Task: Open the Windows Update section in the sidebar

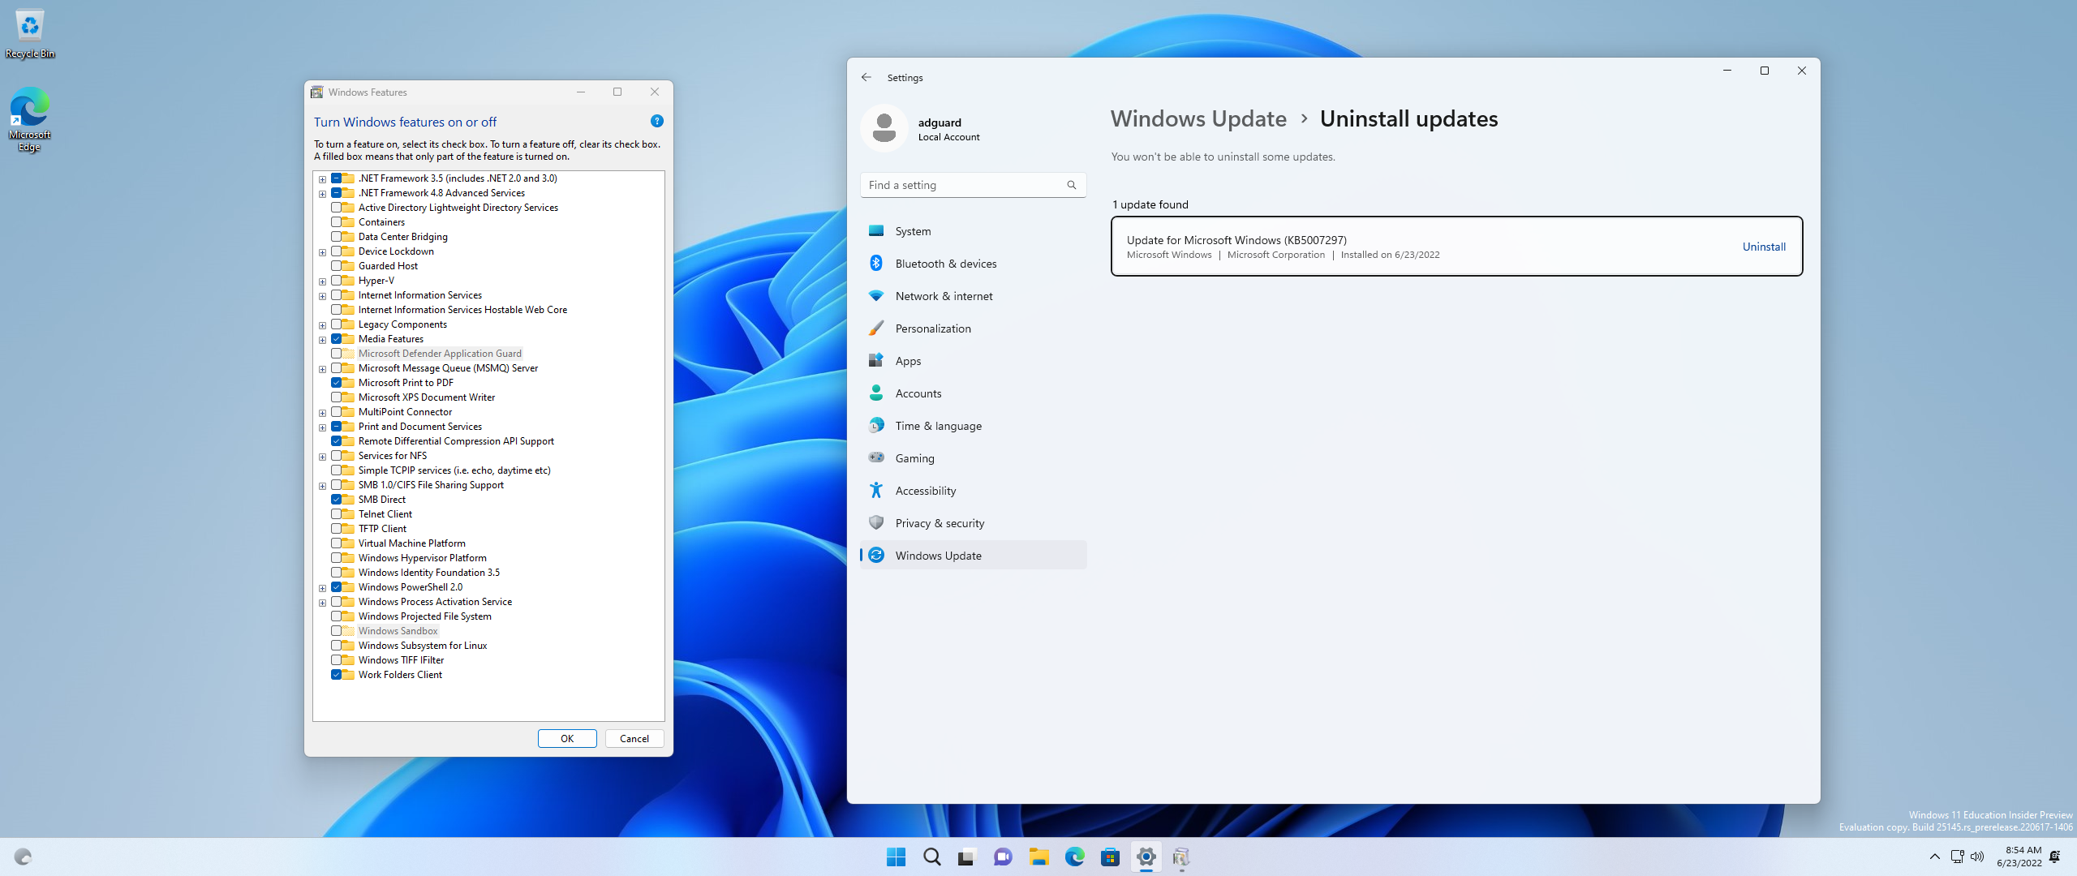Action: point(973,555)
